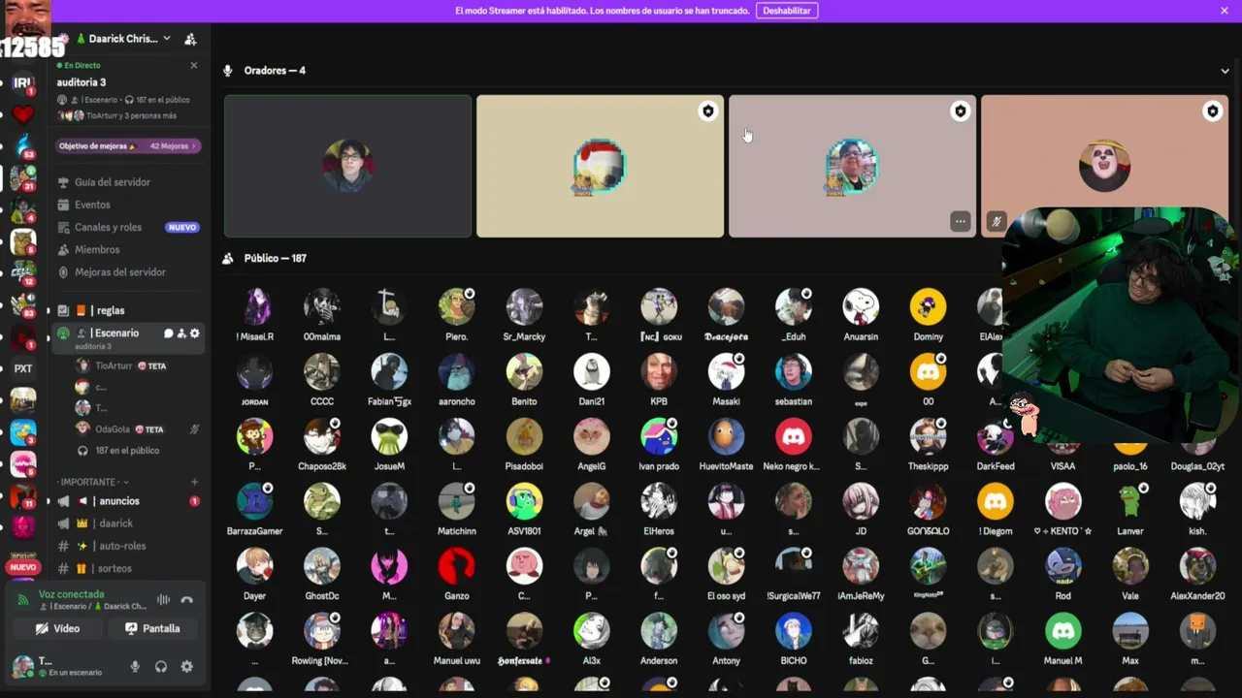Expand Objetivo de mejoras 42 Mejoras arrow

(194, 146)
